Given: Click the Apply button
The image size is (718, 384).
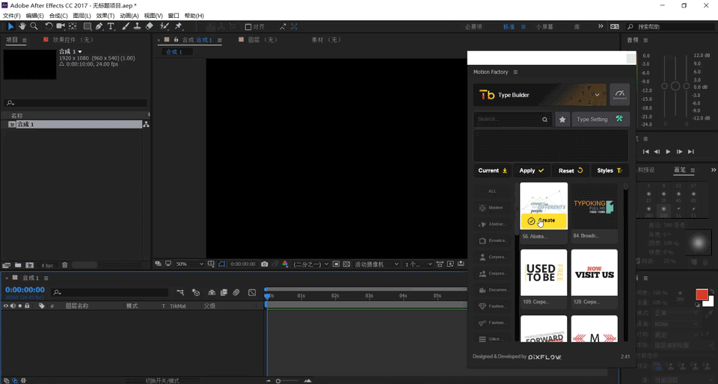Looking at the screenshot, I should 532,170.
